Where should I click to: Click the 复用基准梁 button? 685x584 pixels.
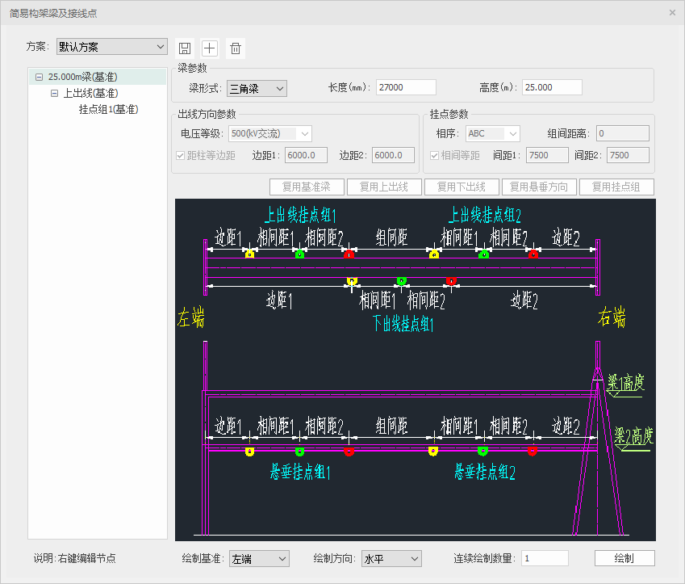point(306,187)
